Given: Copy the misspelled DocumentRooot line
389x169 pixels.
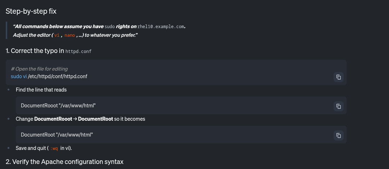Looking at the screenshot, I should point(338,106).
